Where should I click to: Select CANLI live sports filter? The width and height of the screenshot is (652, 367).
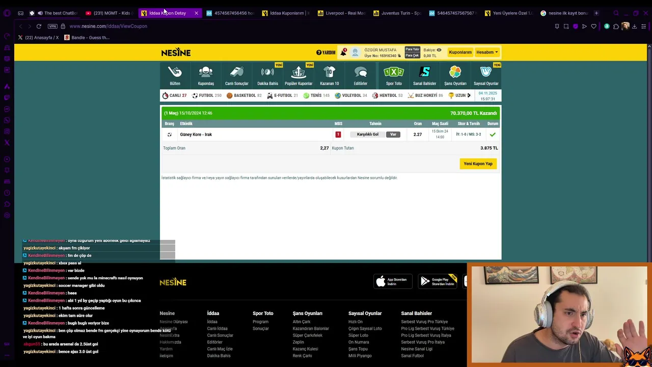coord(174,95)
